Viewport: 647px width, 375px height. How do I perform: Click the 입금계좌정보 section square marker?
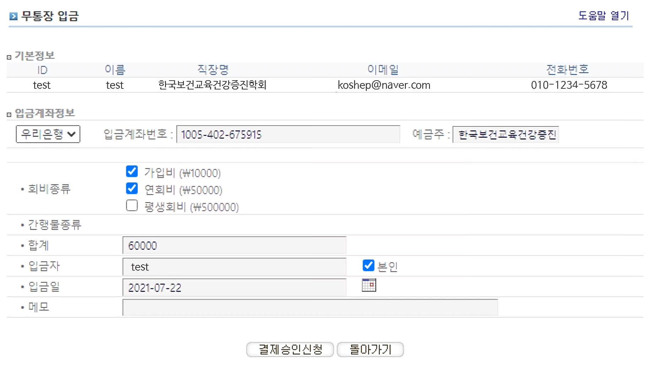tap(9, 114)
